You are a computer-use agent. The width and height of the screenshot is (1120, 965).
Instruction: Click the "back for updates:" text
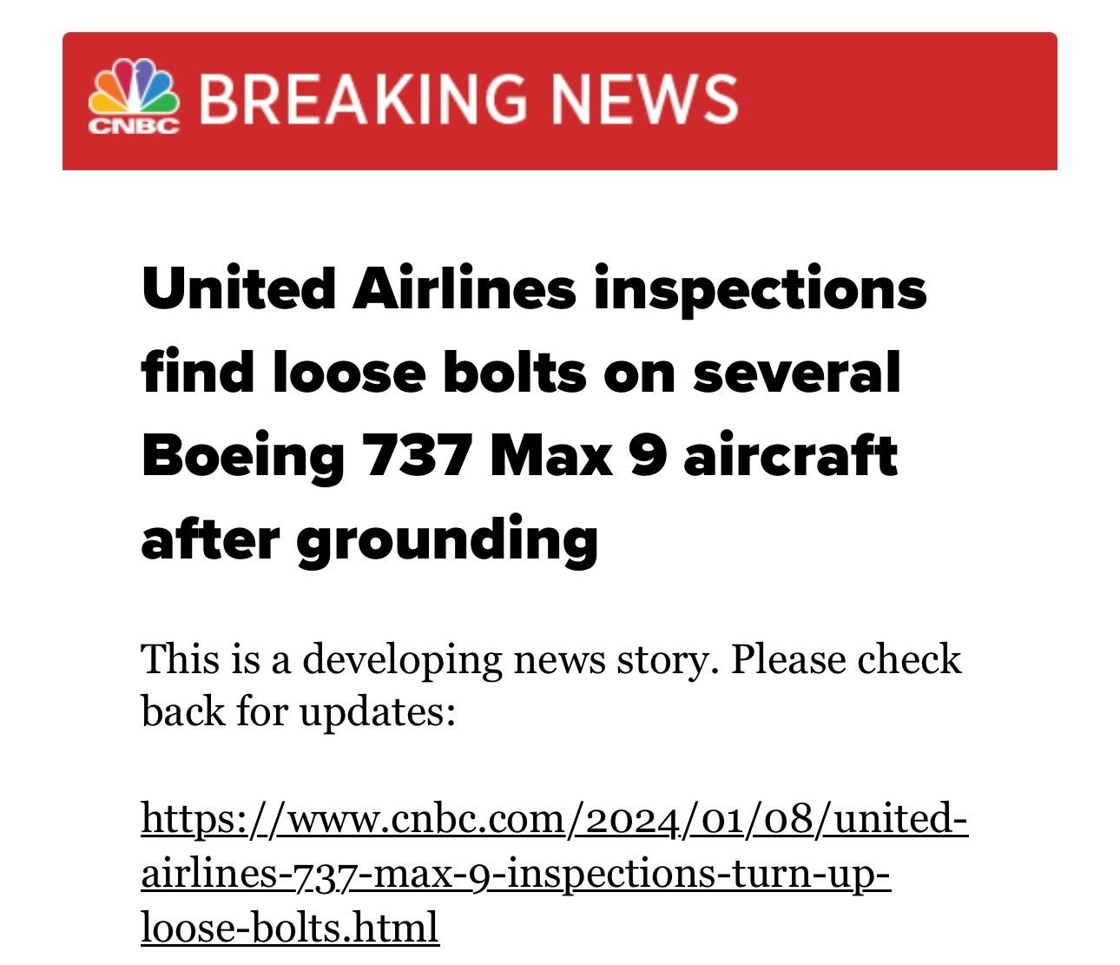(298, 712)
